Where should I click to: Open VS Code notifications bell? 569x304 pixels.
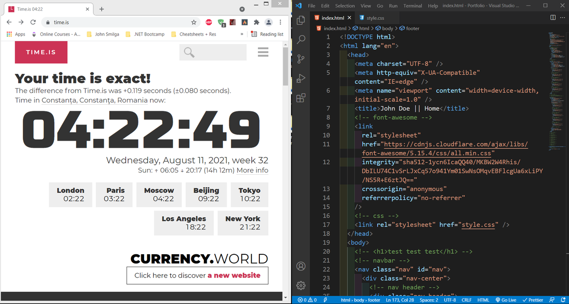(562, 300)
